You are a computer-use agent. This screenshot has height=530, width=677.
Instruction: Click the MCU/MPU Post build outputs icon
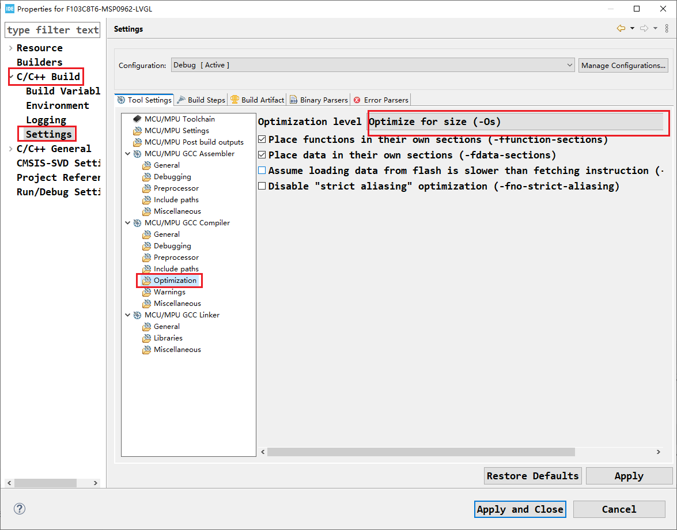(137, 142)
